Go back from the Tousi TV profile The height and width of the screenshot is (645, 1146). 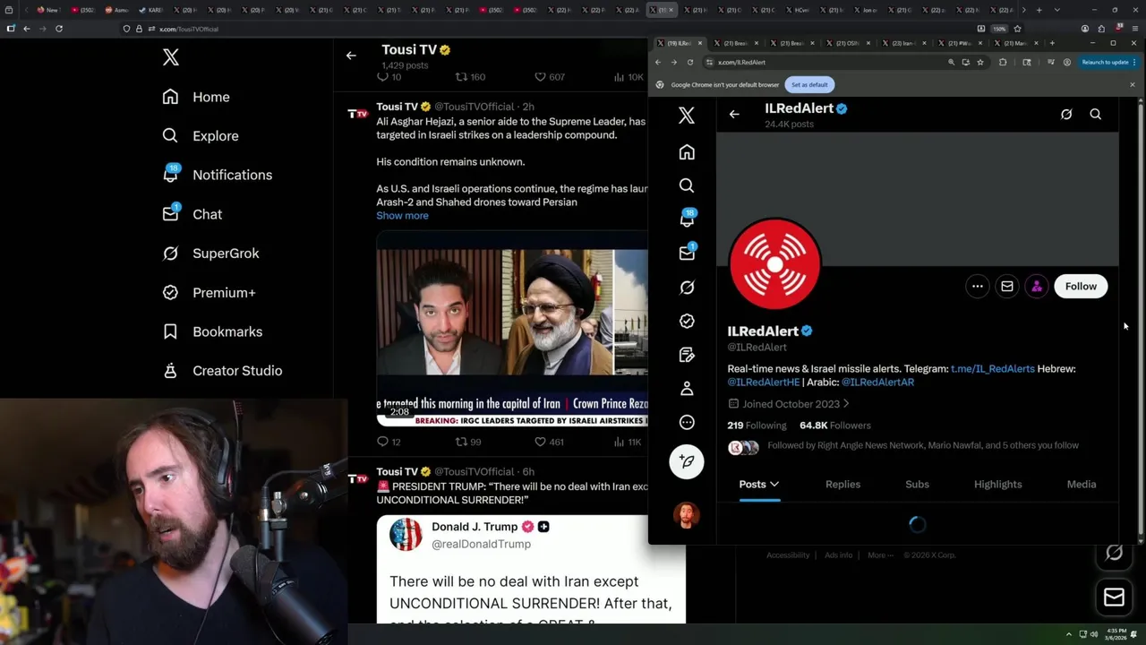[351, 56]
